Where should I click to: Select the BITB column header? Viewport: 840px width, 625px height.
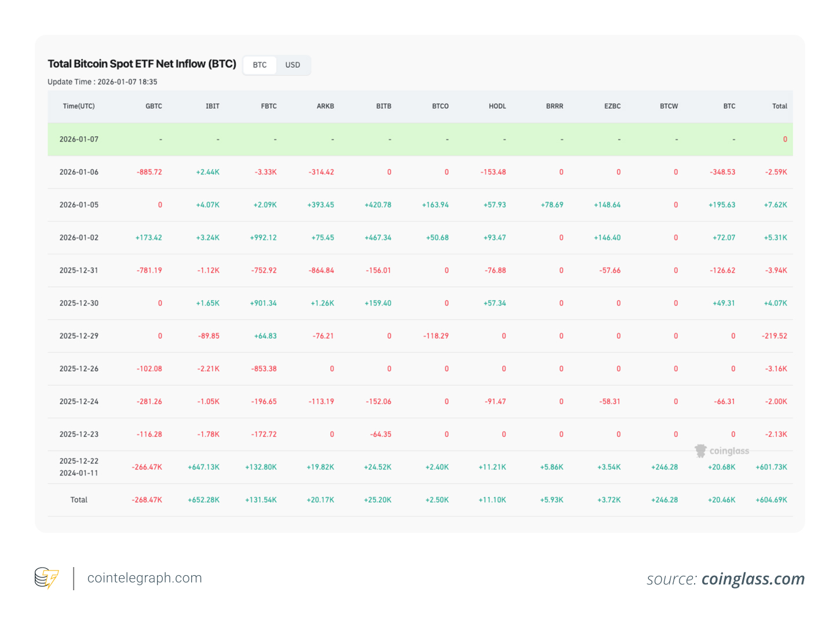coord(383,106)
